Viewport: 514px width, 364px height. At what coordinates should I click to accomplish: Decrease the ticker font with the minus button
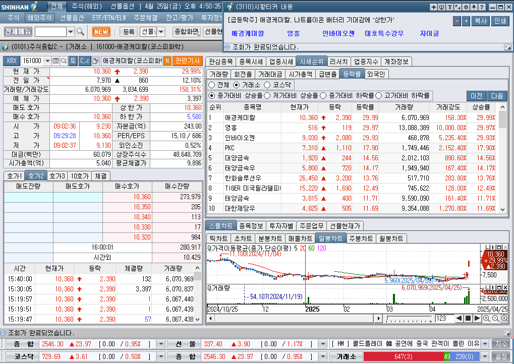(x=457, y=21)
